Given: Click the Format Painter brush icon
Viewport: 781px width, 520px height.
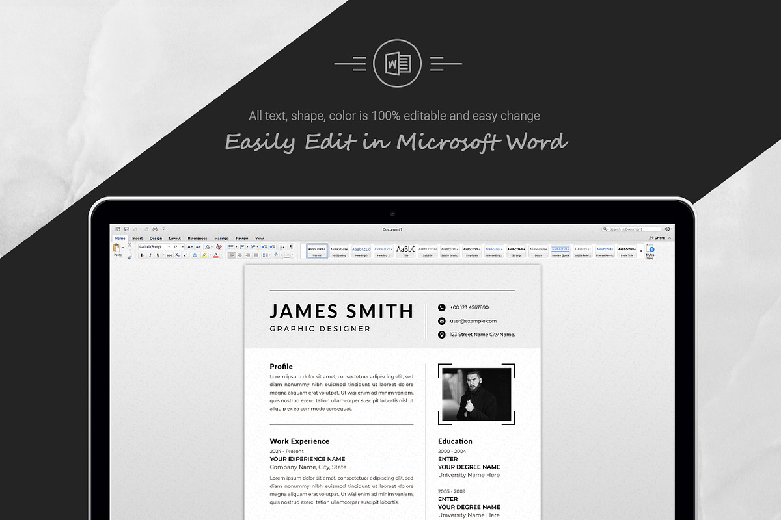Looking at the screenshot, I should pyautogui.click(x=130, y=257).
